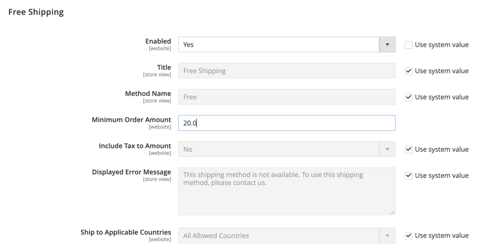This screenshot has width=488, height=251.
Task: Click the error message textarea resize handle
Action: (392, 212)
